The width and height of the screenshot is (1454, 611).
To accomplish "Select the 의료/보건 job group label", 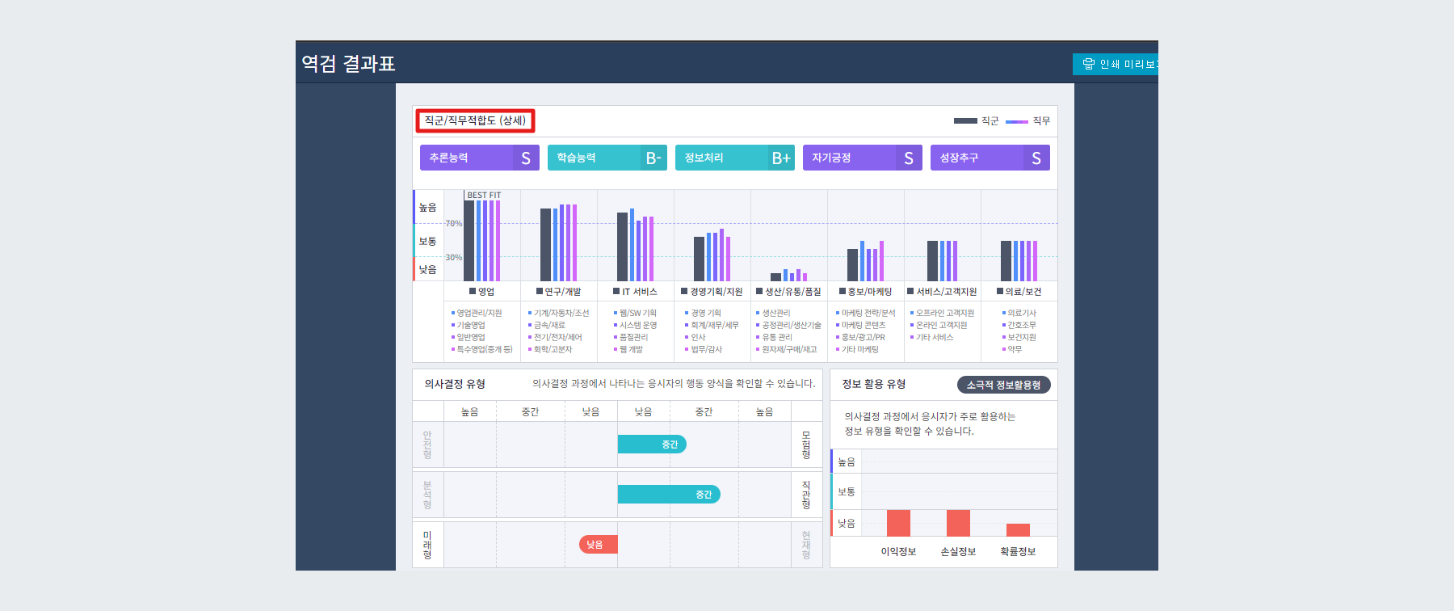I will pyautogui.click(x=1019, y=292).
